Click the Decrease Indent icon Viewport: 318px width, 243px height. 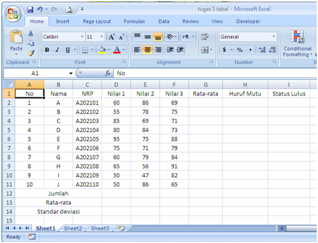click(x=170, y=50)
